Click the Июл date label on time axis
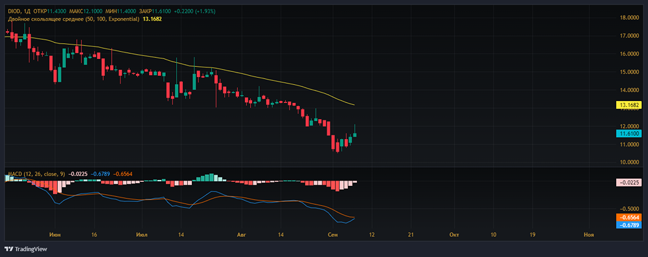648x257 pixels. [142, 235]
